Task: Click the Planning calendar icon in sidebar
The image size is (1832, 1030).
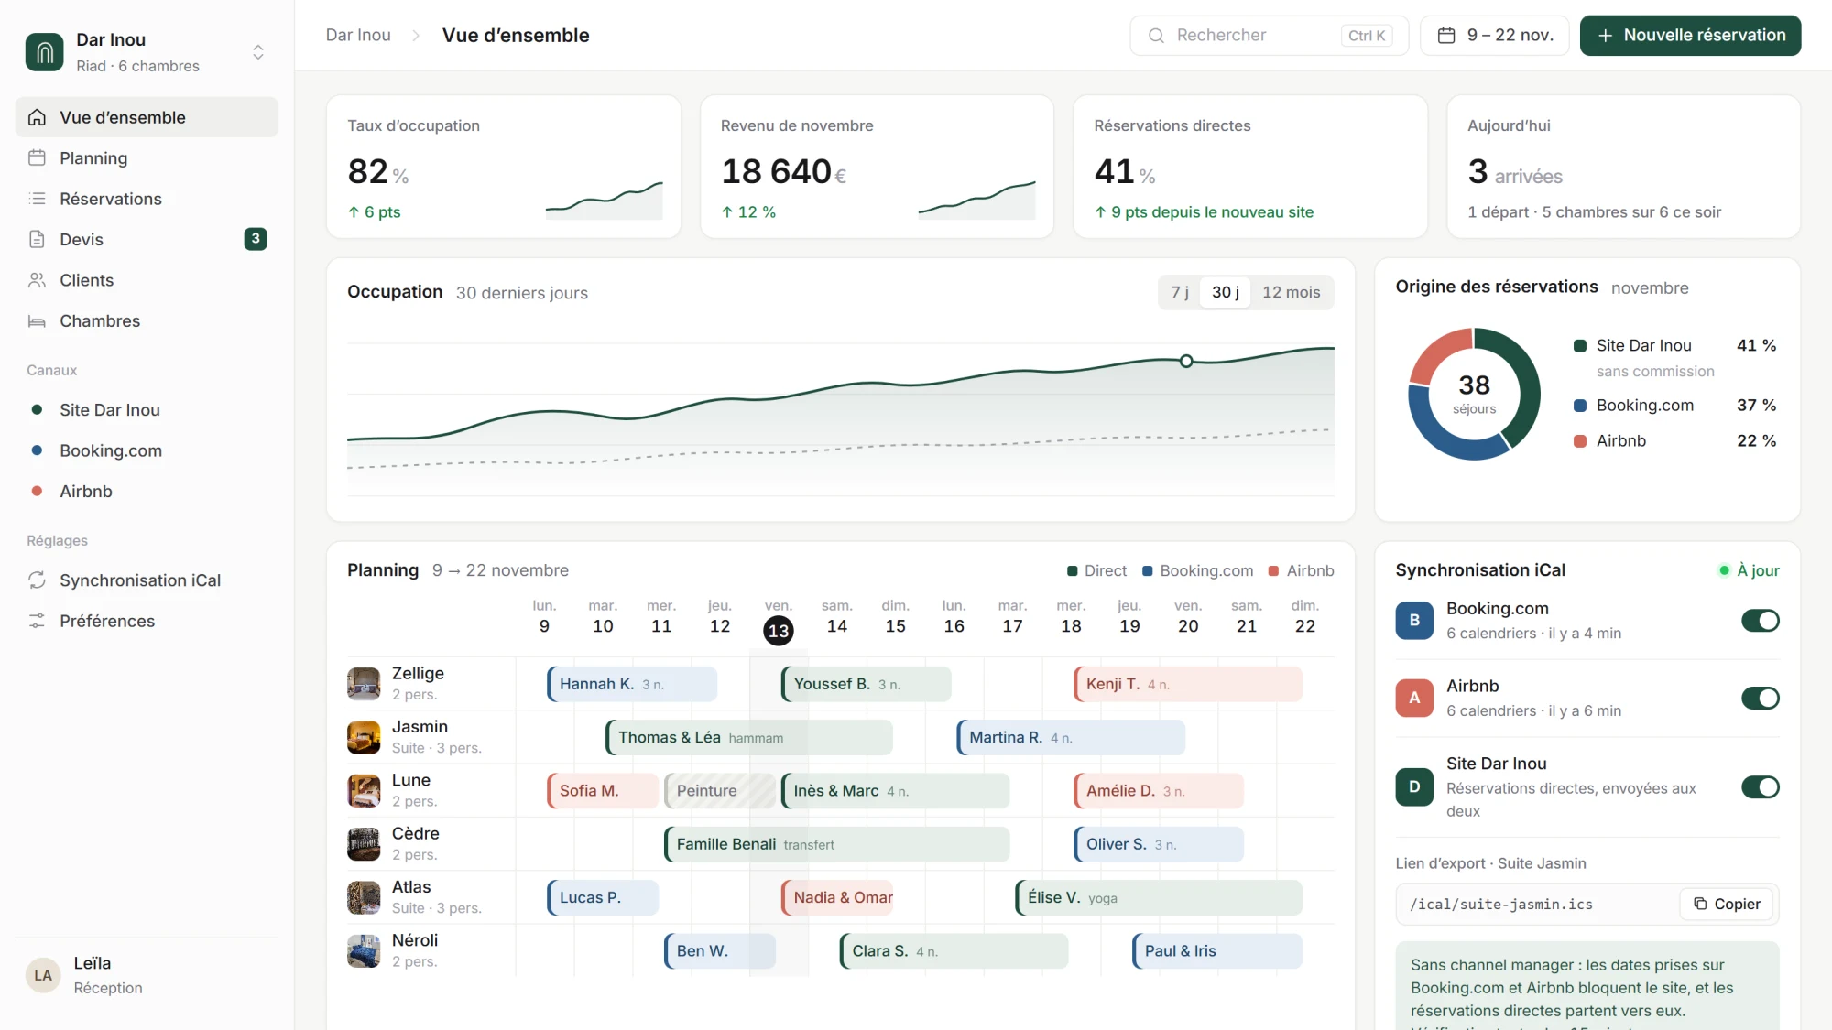Action: pyautogui.click(x=37, y=157)
